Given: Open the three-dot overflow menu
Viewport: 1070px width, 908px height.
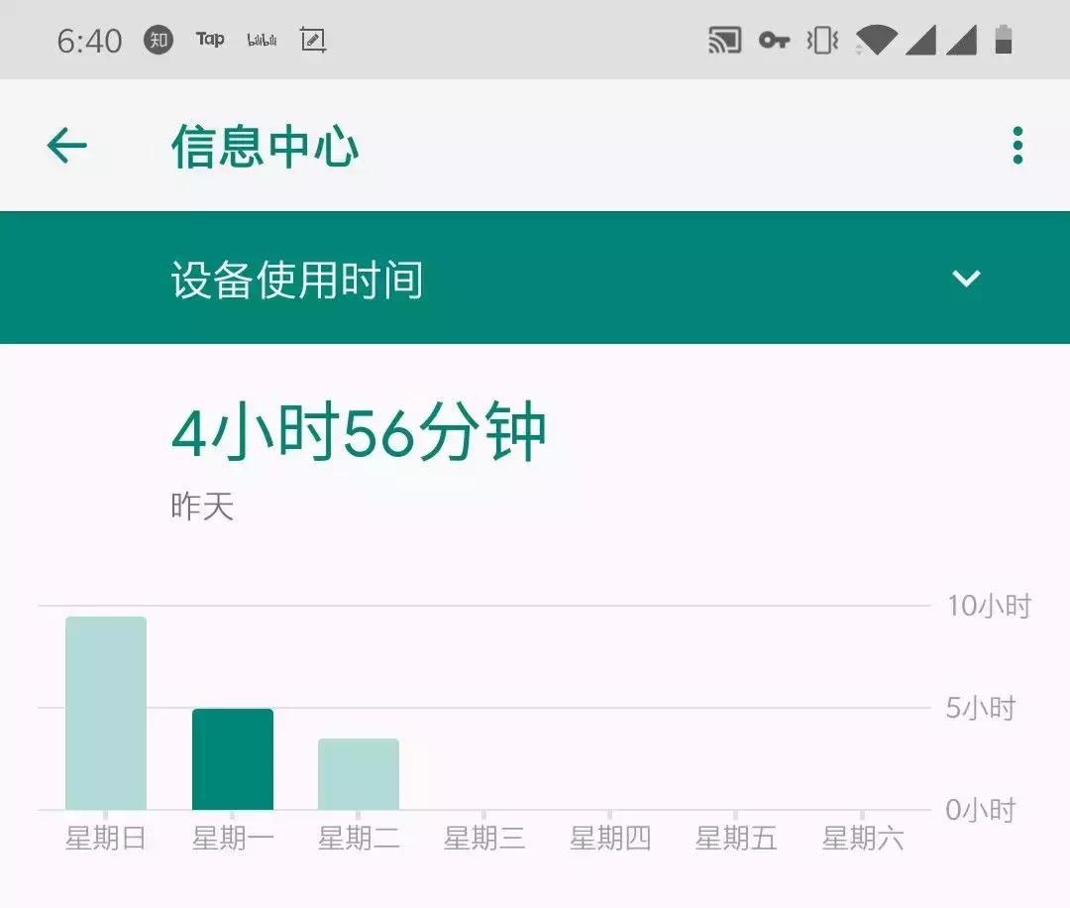Looking at the screenshot, I should tap(1016, 146).
